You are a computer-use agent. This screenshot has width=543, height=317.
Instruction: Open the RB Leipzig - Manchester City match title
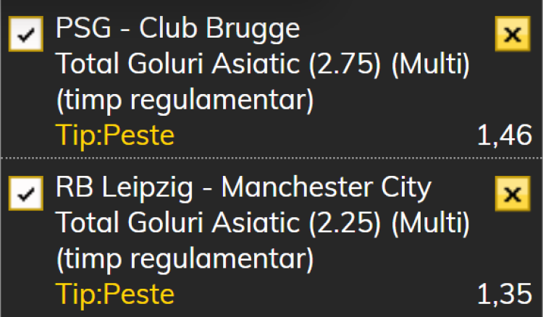[x=243, y=188]
